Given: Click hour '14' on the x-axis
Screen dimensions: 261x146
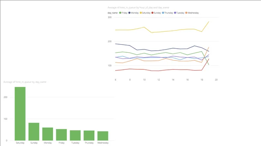Looking at the screenshot, I should pos(173,80).
